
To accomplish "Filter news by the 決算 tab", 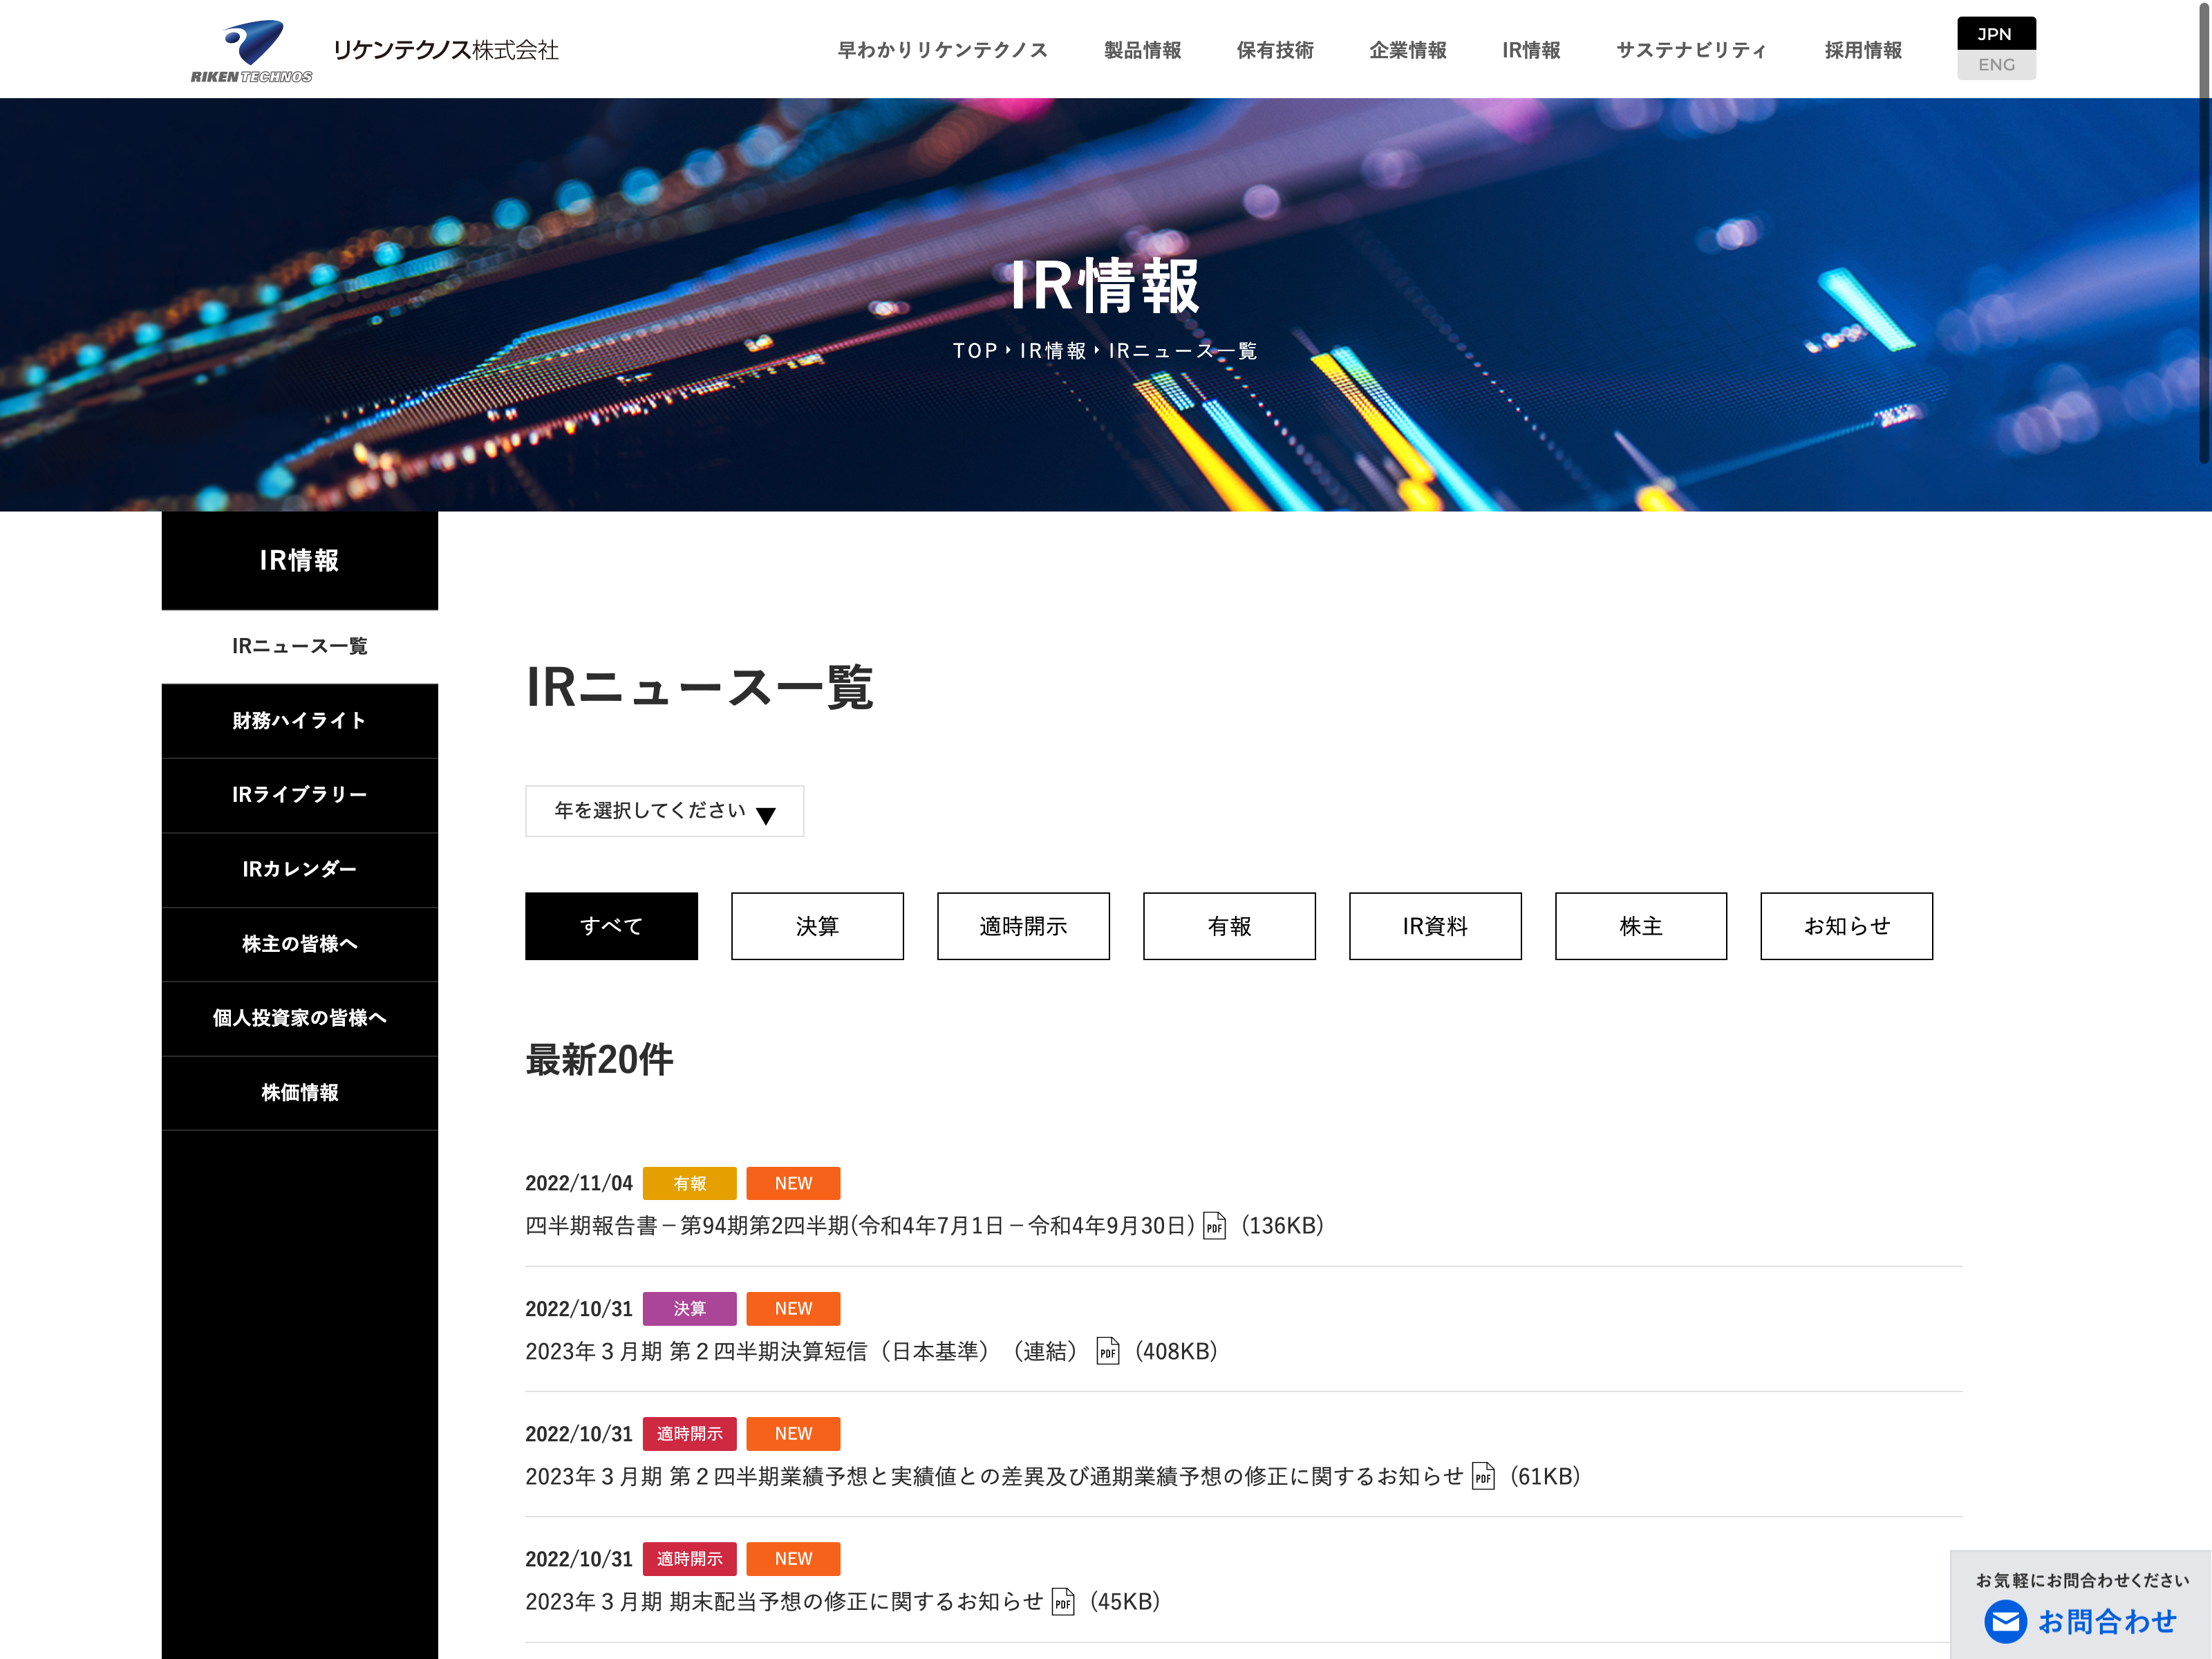I will tap(817, 926).
